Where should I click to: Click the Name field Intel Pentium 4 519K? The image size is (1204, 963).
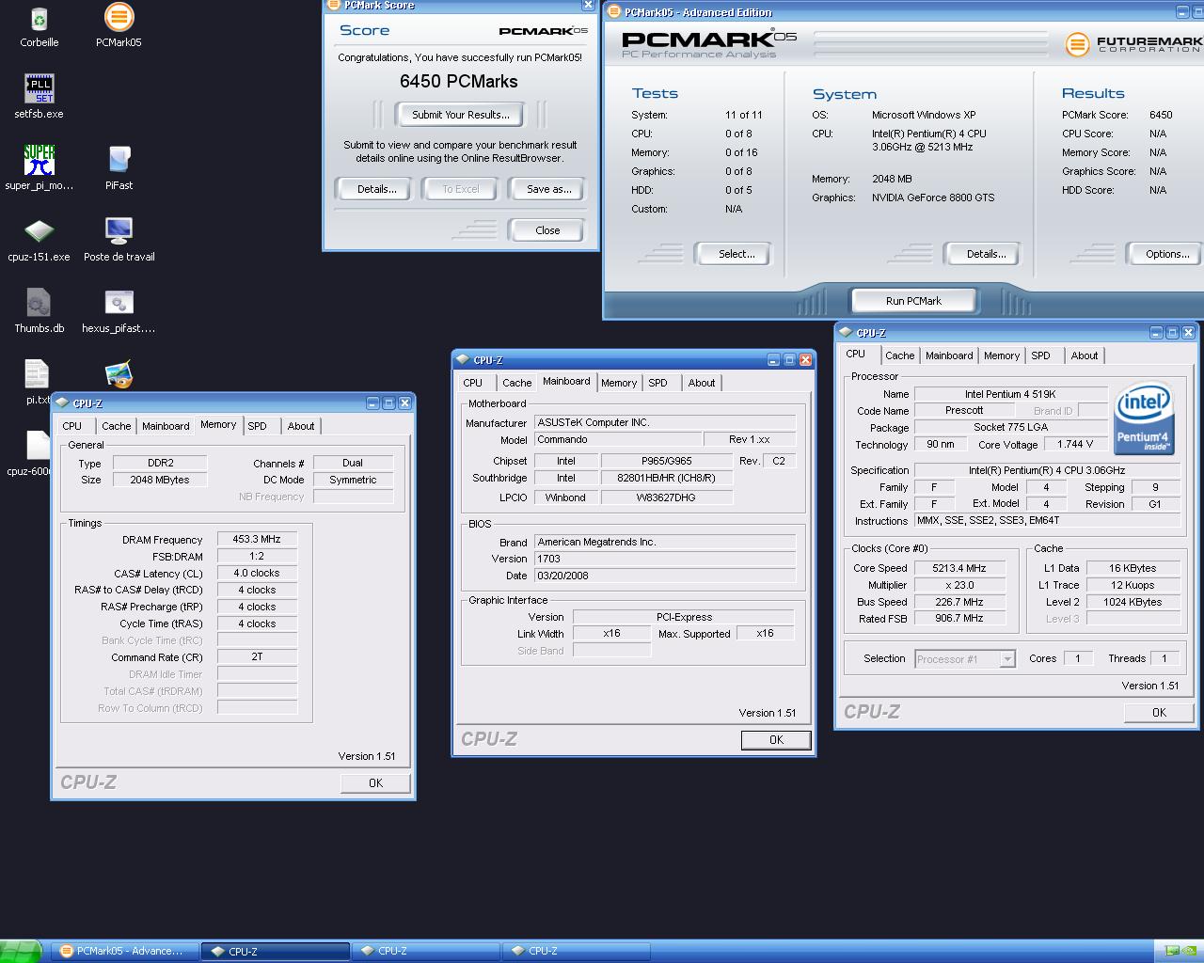pos(1010,394)
